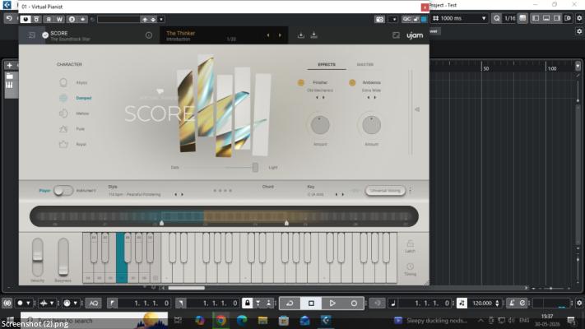
Task: Switch to the Effects tab
Action: (x=327, y=64)
